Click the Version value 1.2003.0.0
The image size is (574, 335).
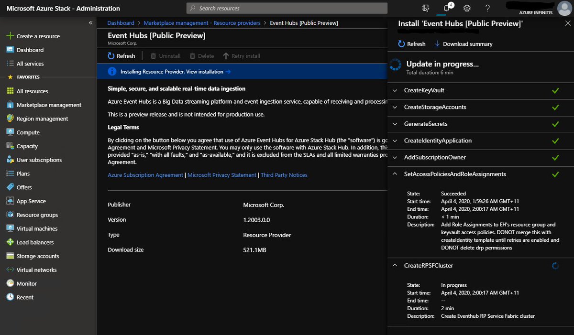click(x=256, y=220)
